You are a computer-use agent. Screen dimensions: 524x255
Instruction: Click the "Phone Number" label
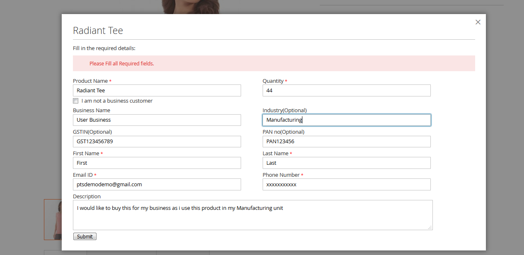[x=281, y=175]
